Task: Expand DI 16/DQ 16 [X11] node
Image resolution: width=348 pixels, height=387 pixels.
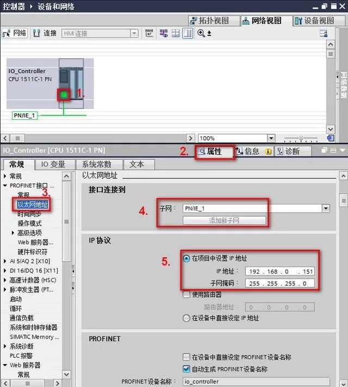Action: [5, 270]
